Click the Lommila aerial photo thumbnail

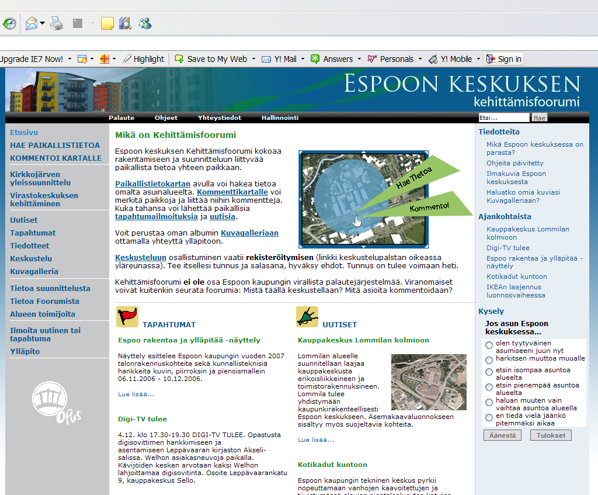(429, 382)
